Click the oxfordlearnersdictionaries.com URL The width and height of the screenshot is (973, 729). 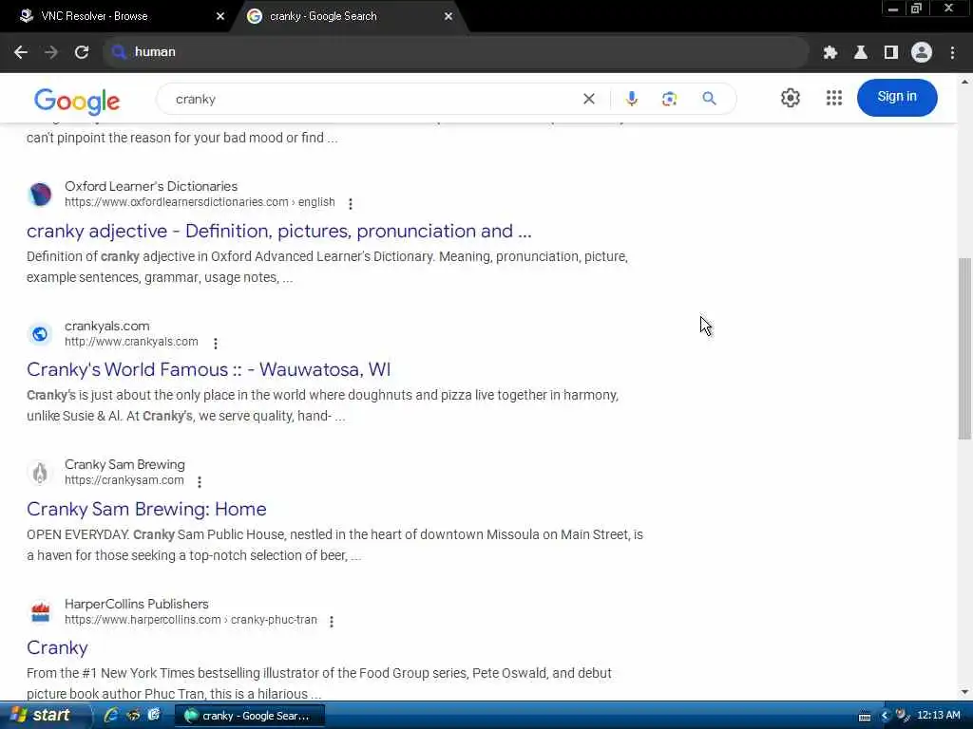(200, 202)
